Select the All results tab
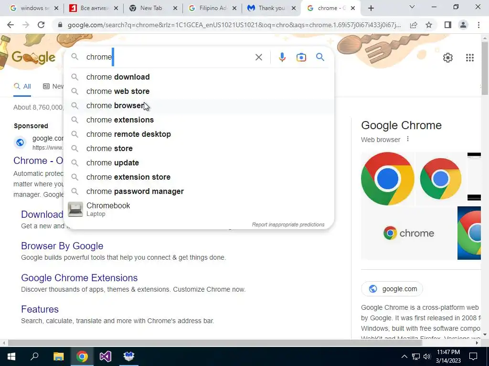 22,86
